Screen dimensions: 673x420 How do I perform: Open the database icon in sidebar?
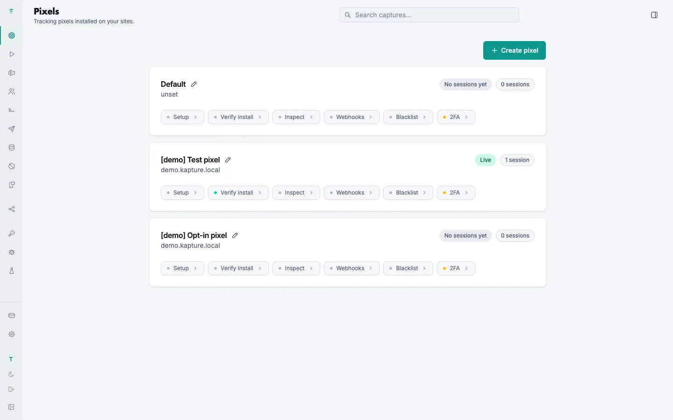tap(12, 147)
